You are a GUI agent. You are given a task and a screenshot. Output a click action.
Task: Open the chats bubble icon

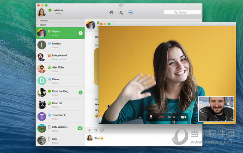[x=131, y=13]
